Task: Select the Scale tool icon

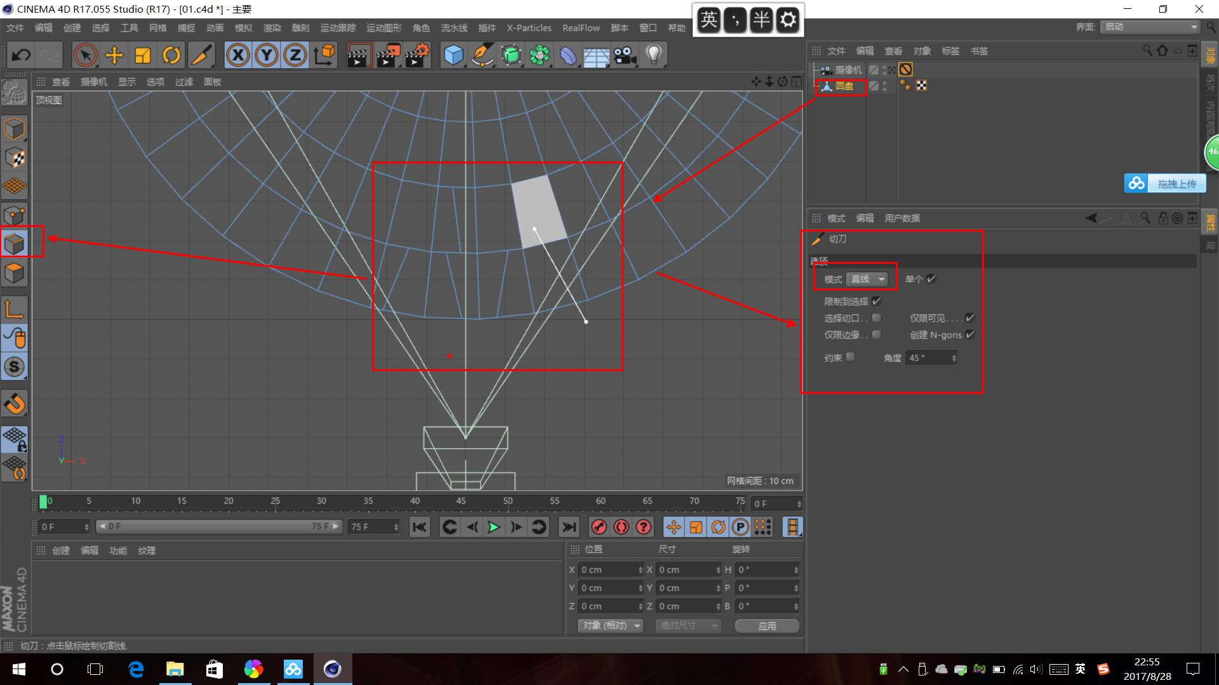Action: pyautogui.click(x=143, y=56)
